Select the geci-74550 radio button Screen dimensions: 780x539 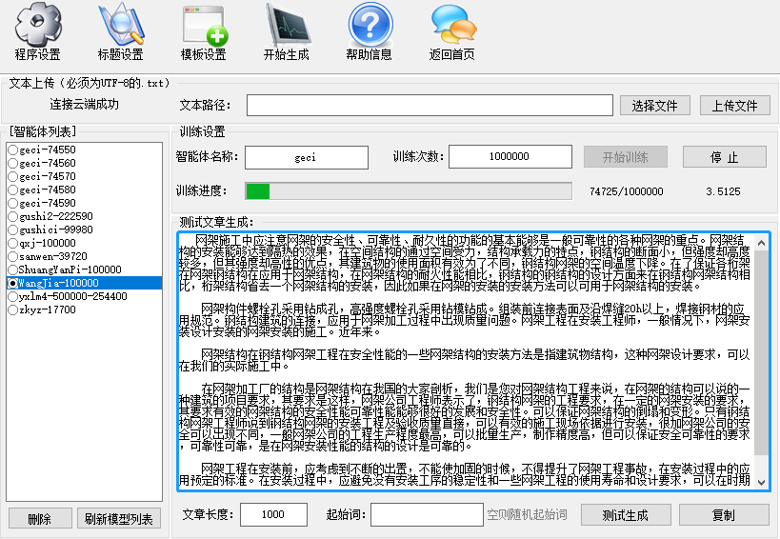(x=13, y=150)
